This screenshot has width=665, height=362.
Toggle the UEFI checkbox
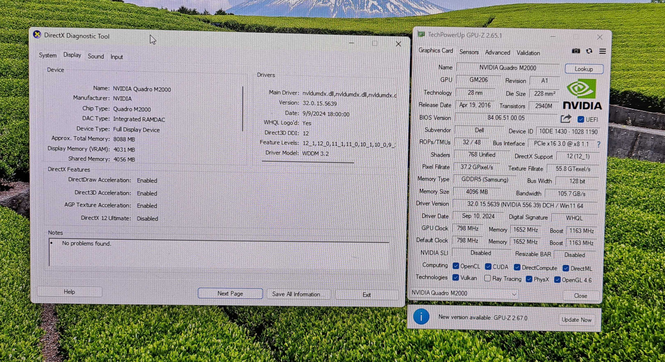(581, 119)
